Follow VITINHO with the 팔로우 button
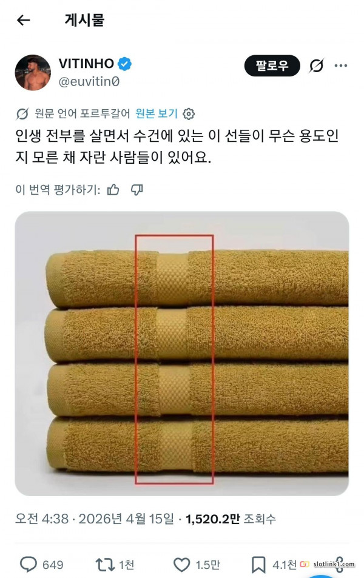 click(272, 66)
